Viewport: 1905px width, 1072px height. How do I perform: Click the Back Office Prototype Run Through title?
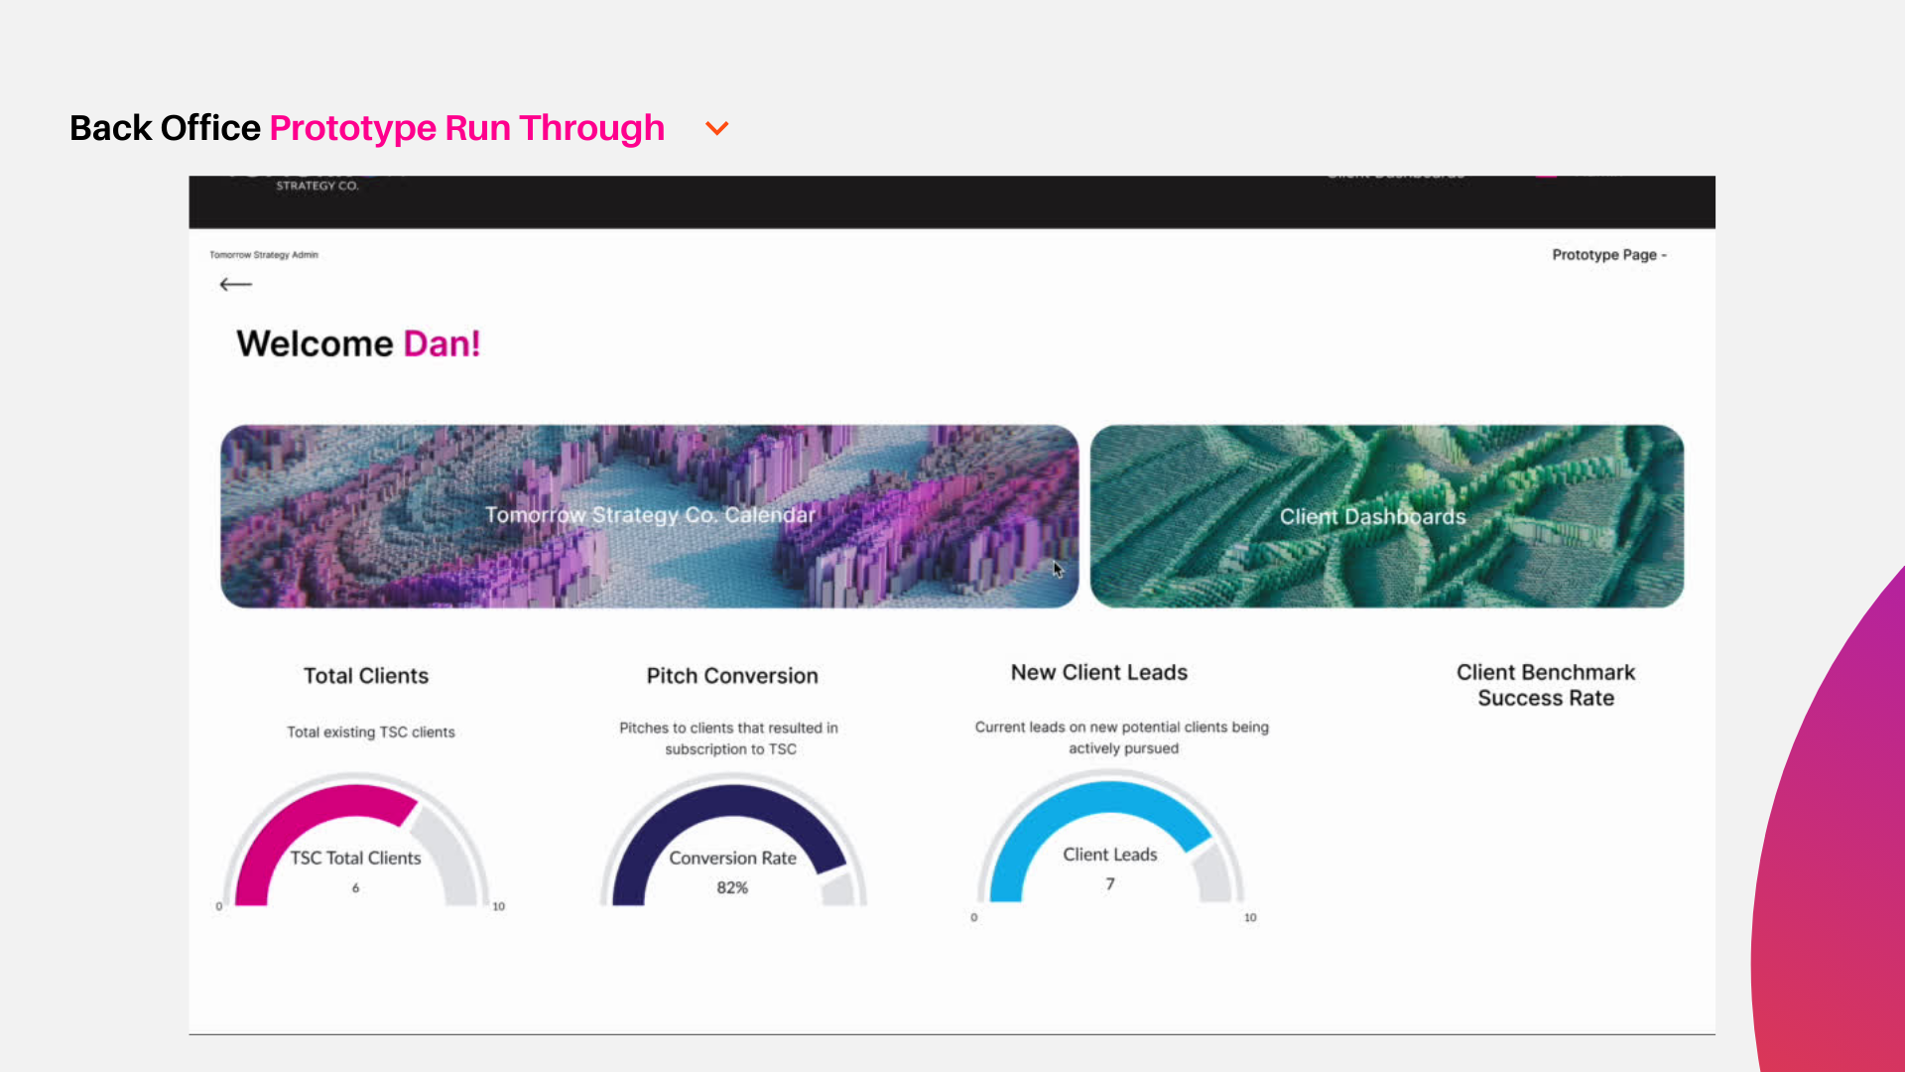tap(367, 128)
